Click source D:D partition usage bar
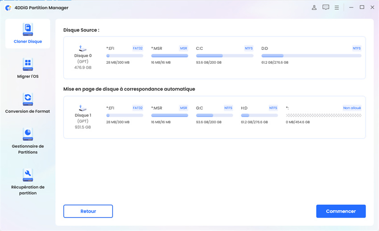The image size is (379, 231). [x=311, y=56]
